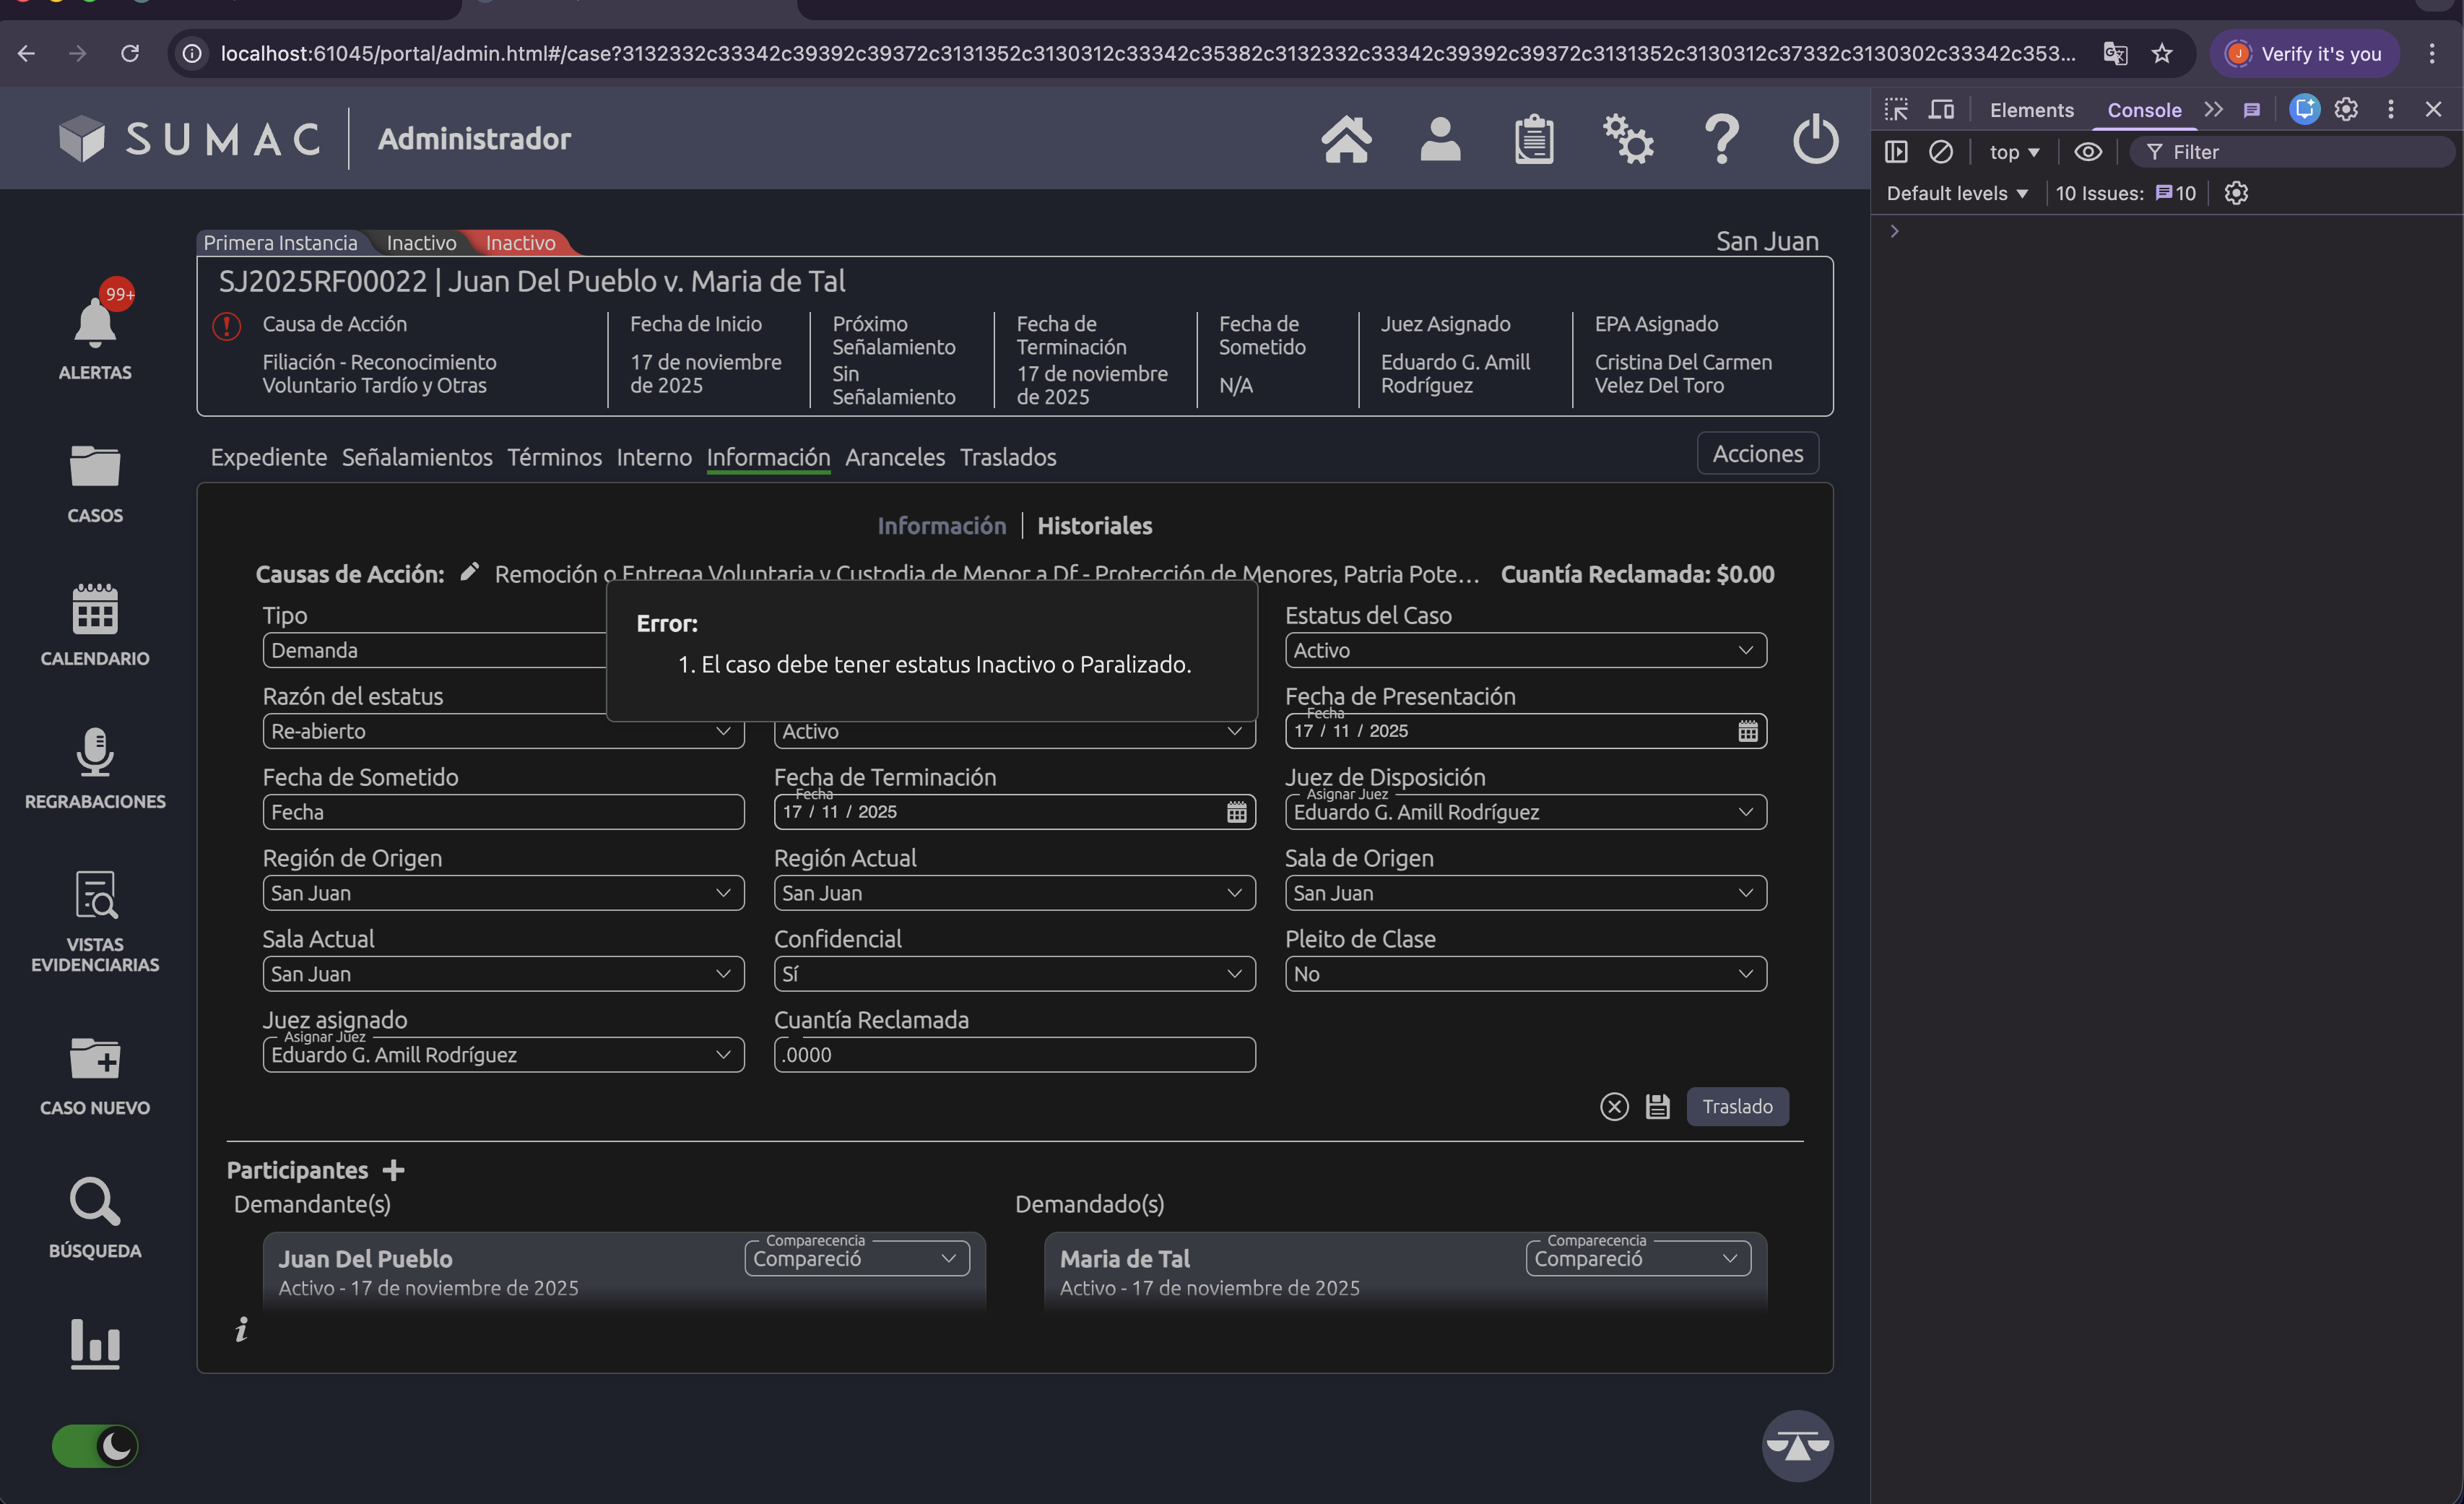Click the Traslado button

tap(1737, 1106)
